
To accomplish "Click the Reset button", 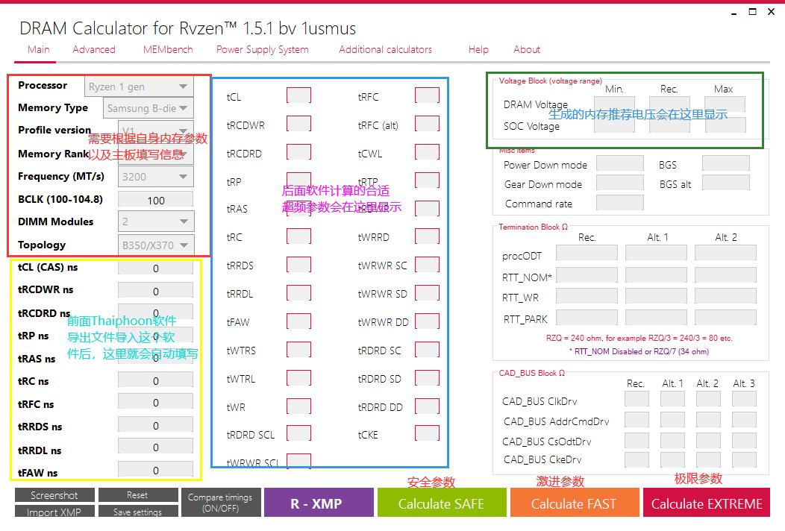I will click(137, 495).
